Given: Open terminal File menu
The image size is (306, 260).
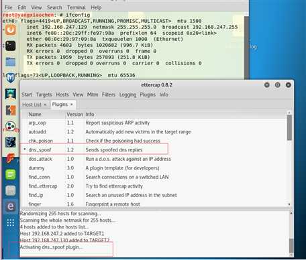Looking at the screenshot, I should point(9,7).
